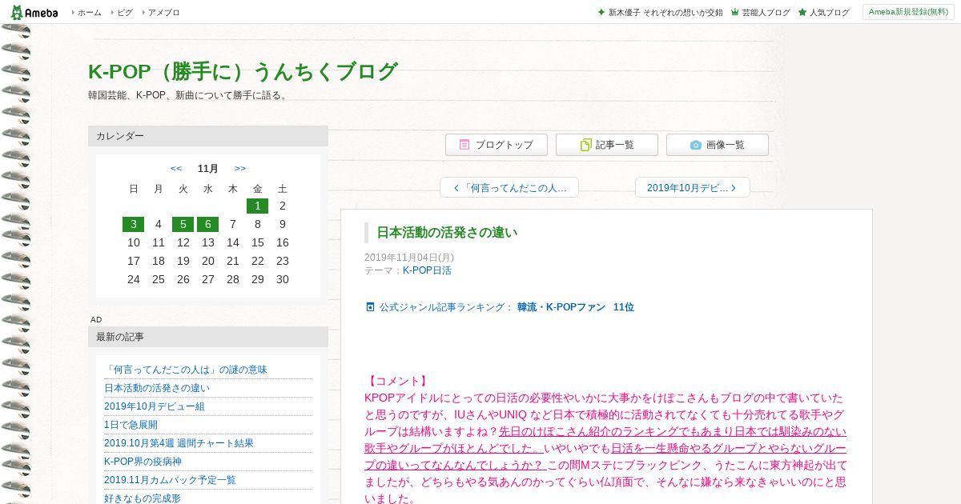Open recent post 好きなもの完成形

click(x=143, y=498)
